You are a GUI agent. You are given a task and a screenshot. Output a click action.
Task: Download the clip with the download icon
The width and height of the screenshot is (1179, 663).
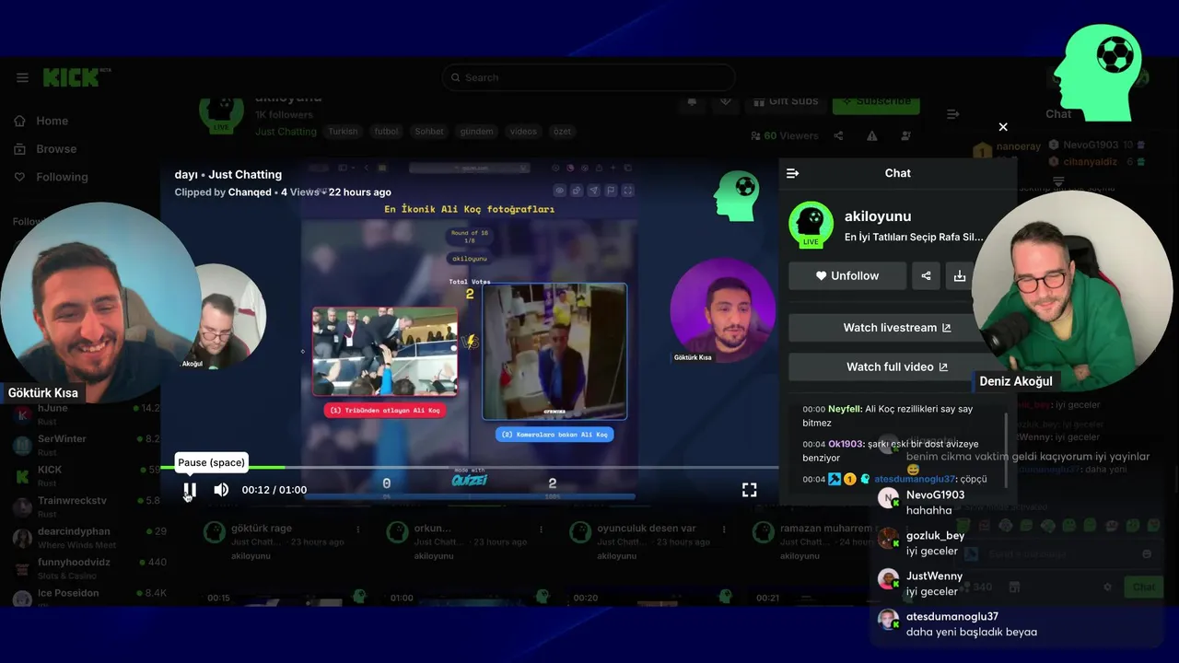960,275
